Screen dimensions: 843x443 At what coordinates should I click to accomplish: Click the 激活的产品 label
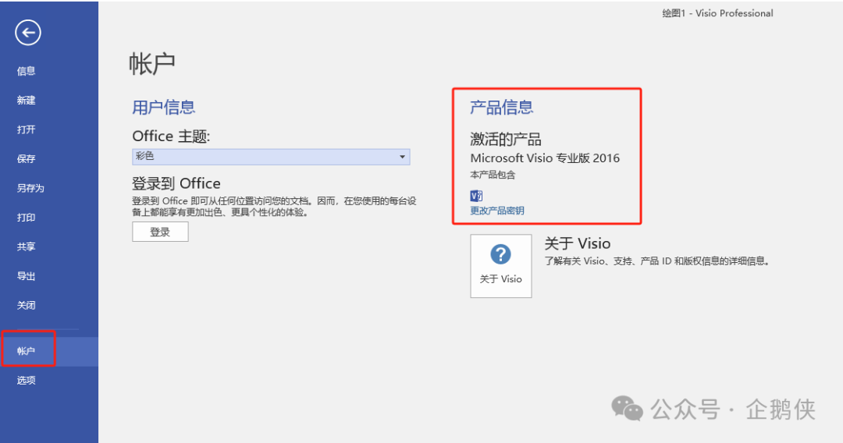[x=506, y=140]
